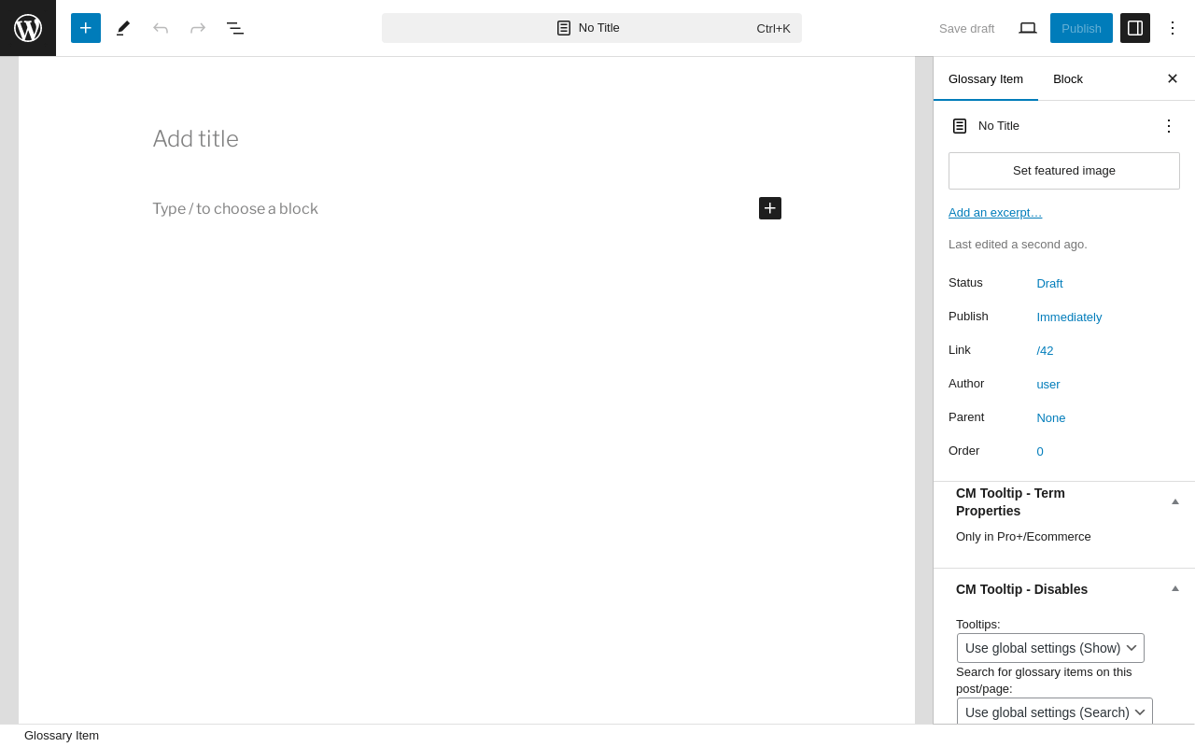
Task: Click Save draft
Action: [966, 28]
